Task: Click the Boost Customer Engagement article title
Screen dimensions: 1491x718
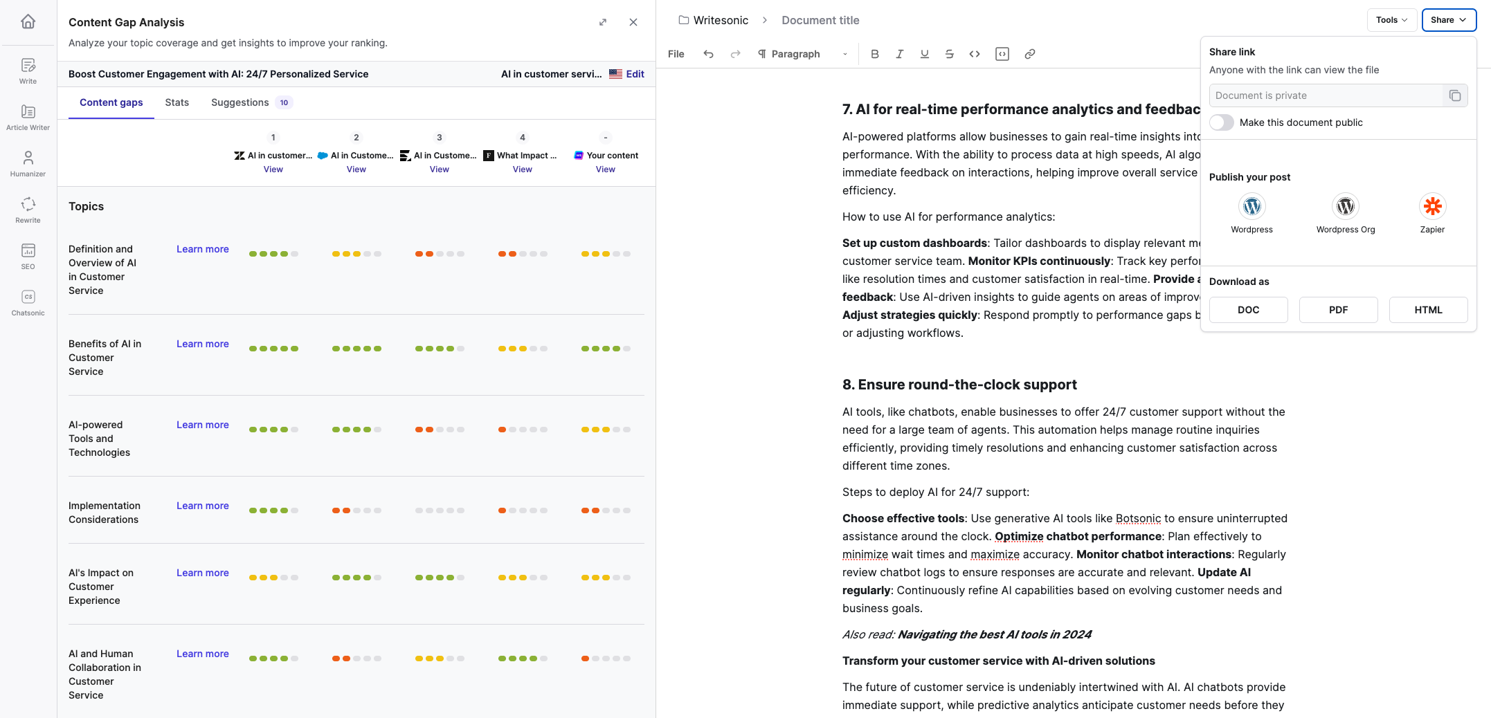Action: (x=218, y=74)
